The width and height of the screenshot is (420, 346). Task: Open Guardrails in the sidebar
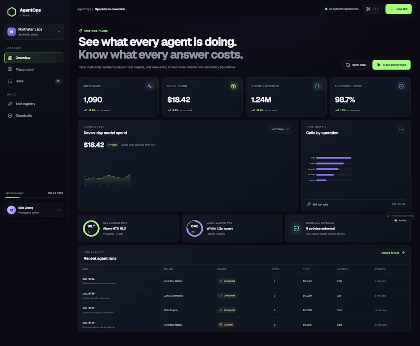pyautogui.click(x=34, y=115)
